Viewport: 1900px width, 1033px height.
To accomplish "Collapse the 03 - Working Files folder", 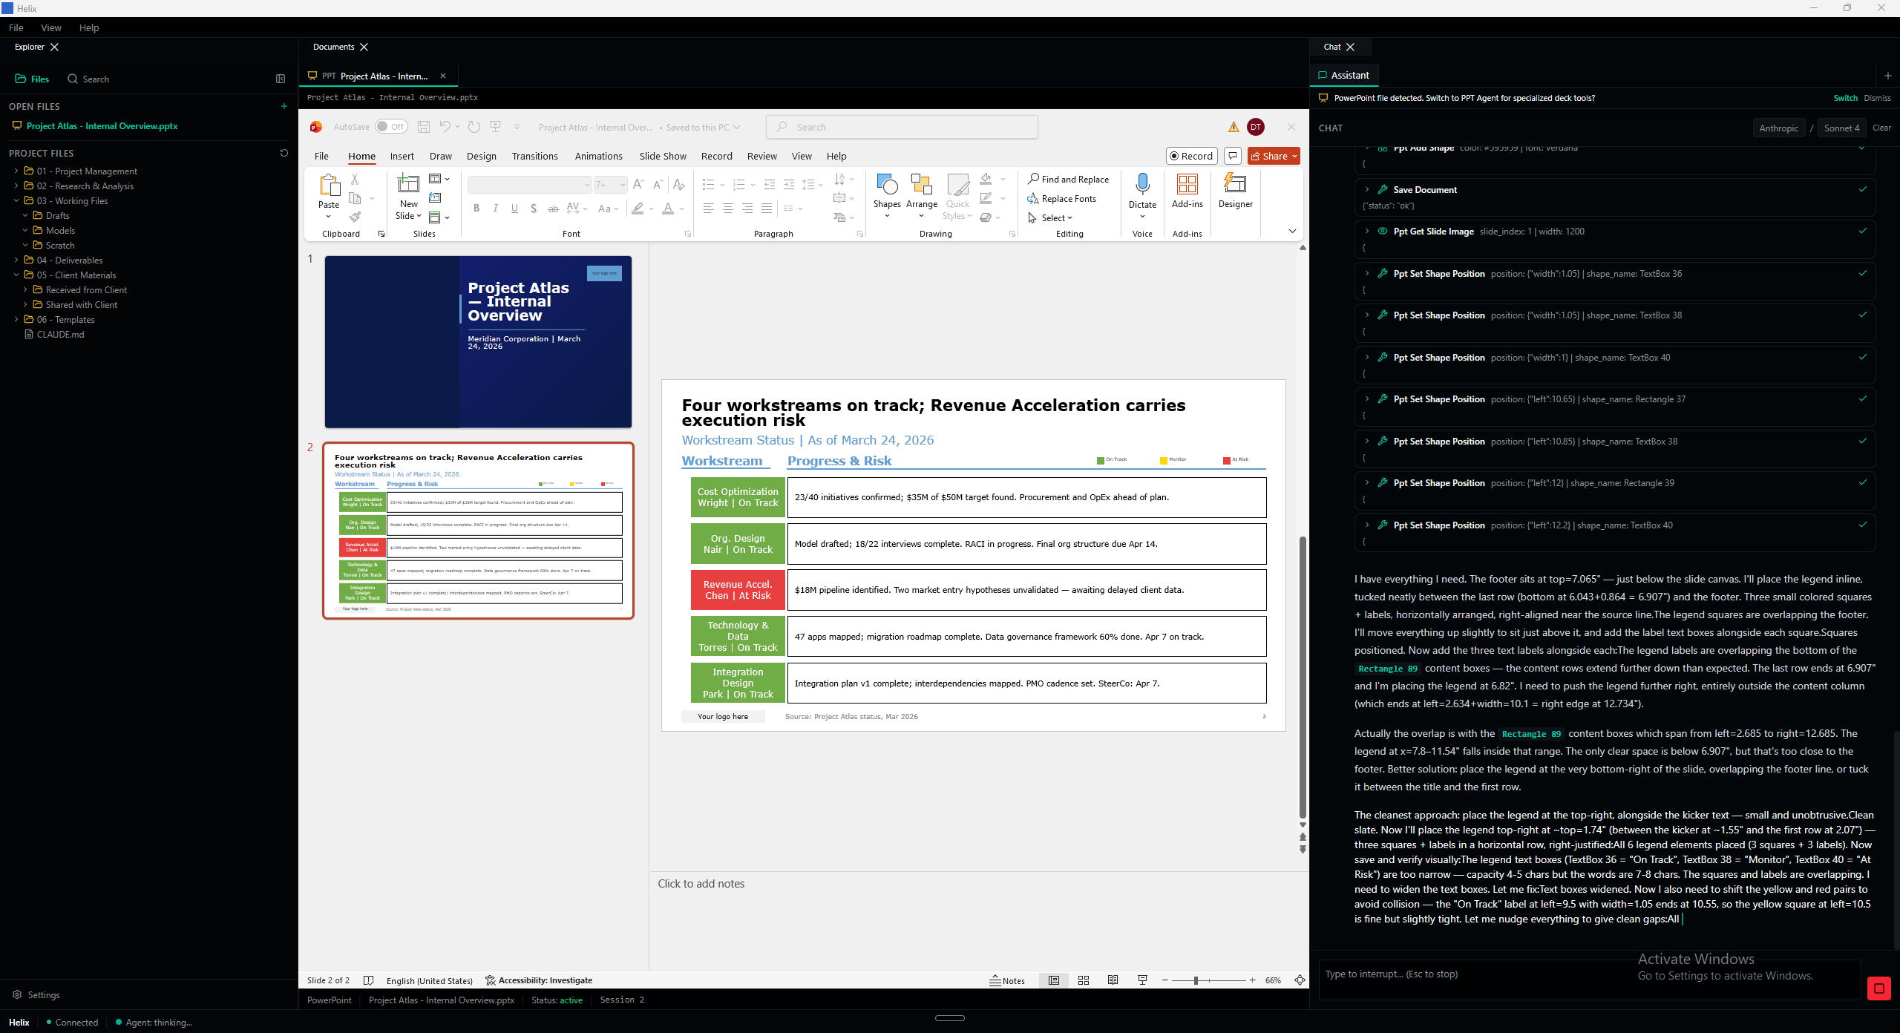I will [16, 200].
